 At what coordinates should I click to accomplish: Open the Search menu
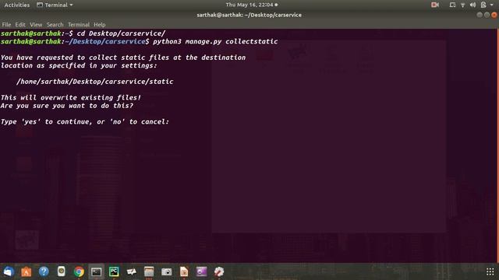pyautogui.click(x=55, y=24)
